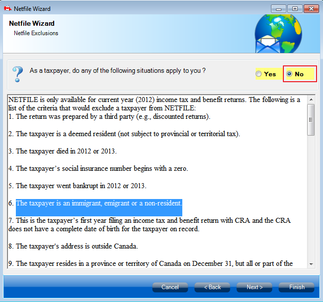This screenshot has width=323, height=302.
Task: Maximize the Netfile Wizard window
Action: click(295, 9)
